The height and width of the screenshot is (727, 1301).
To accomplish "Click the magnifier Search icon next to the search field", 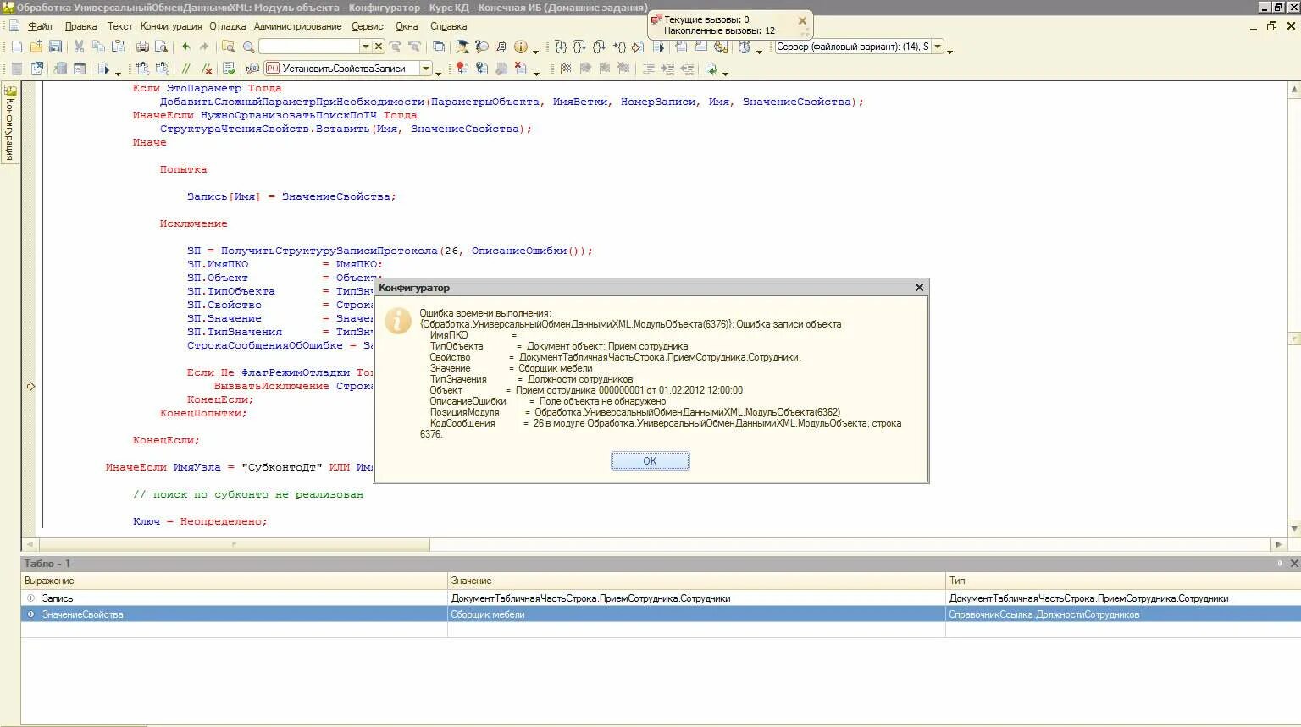I will (x=249, y=47).
